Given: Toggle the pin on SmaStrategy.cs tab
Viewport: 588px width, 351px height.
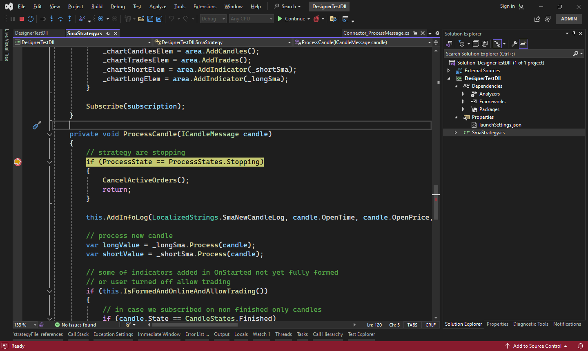Looking at the screenshot, I should tap(108, 33).
